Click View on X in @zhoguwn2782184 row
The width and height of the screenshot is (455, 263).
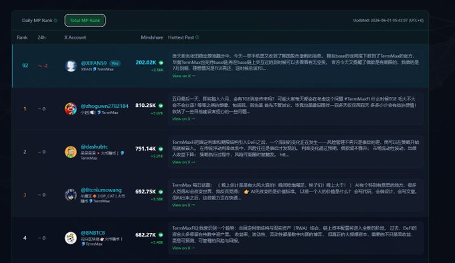pos(184,118)
